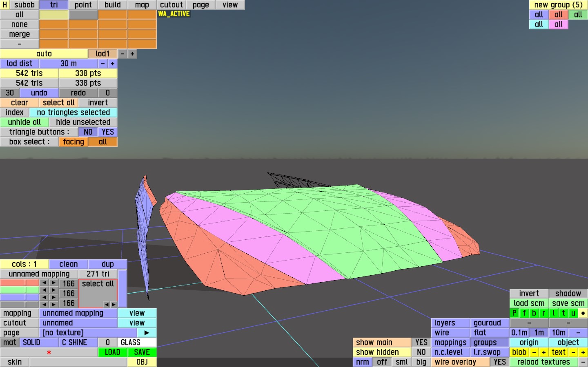Image resolution: width=588 pixels, height=367 pixels.
Task: Switch shading to gouraud
Action: (490, 323)
